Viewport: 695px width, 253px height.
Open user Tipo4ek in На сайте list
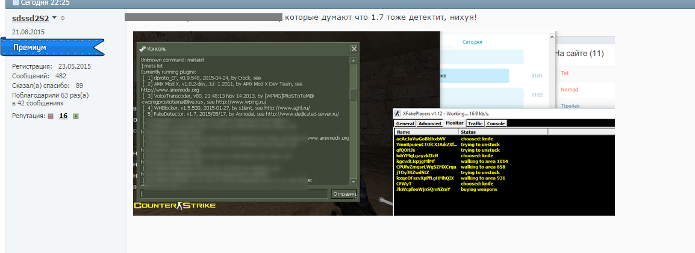(571, 106)
